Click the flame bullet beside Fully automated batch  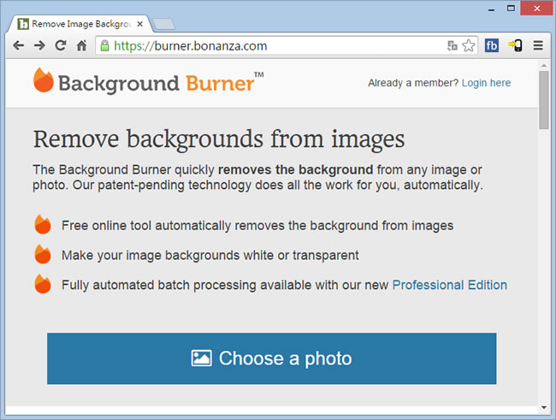click(43, 284)
